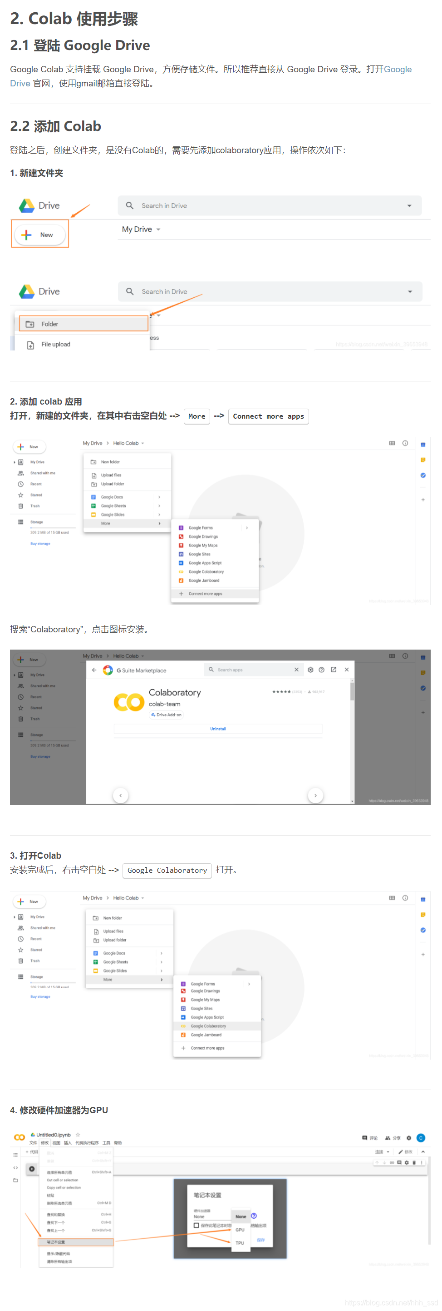Go back with the arrow in G Suite Marketplace
Image resolution: width=442 pixels, height=1311 pixels.
pos(94,670)
